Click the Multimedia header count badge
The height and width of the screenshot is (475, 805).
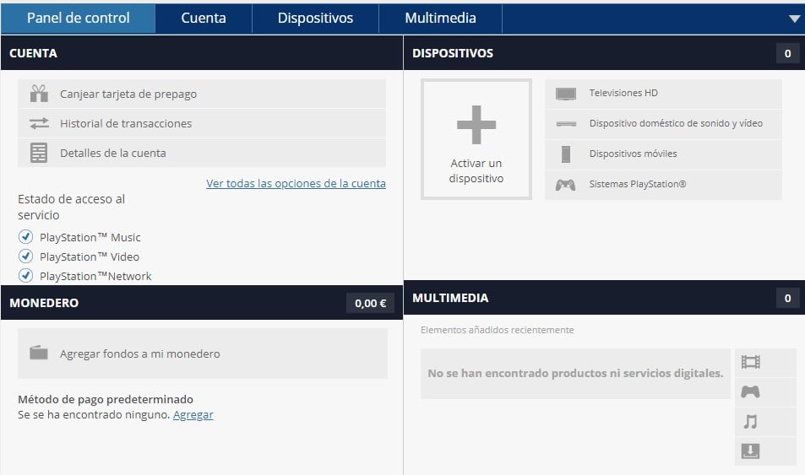pos(787,298)
